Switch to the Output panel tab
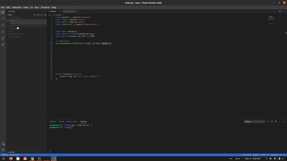287x161 pixels. (61, 122)
